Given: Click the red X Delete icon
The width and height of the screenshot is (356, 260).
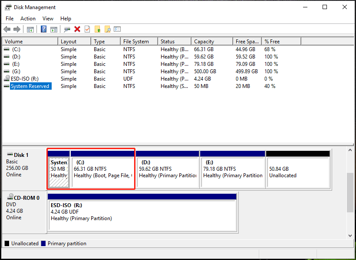Looking at the screenshot, I should pos(77,29).
